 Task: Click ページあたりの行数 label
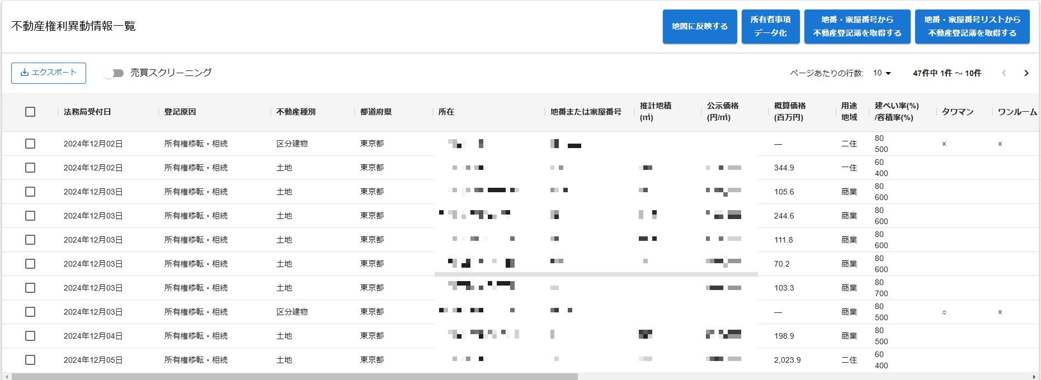click(x=827, y=73)
